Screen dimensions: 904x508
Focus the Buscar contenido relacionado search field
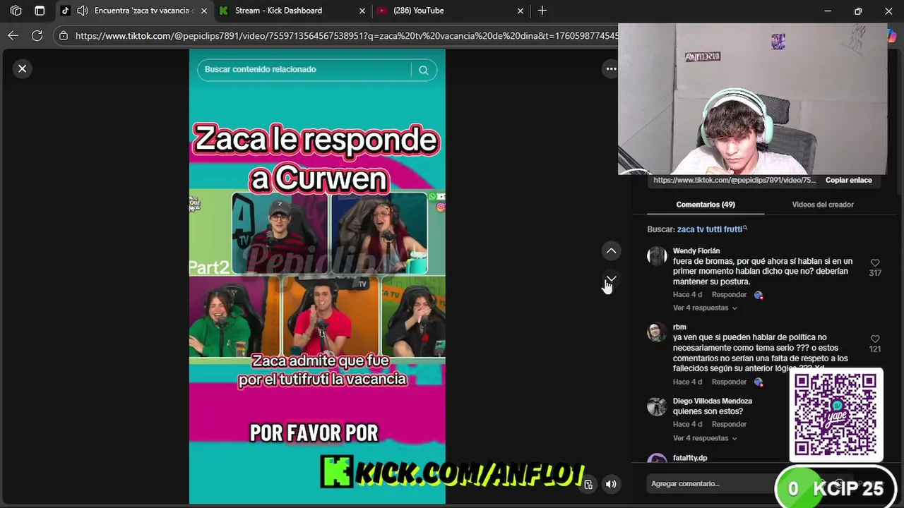pyautogui.click(x=305, y=70)
